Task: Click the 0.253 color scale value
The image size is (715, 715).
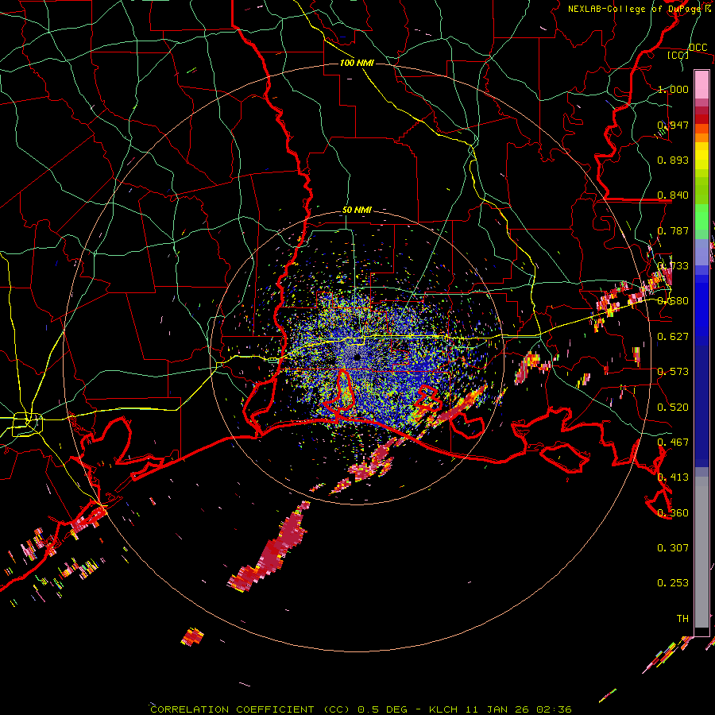Action: point(673,583)
